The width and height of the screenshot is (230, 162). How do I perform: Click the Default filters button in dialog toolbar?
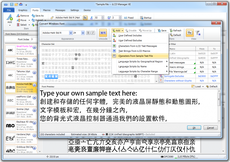point(175,35)
